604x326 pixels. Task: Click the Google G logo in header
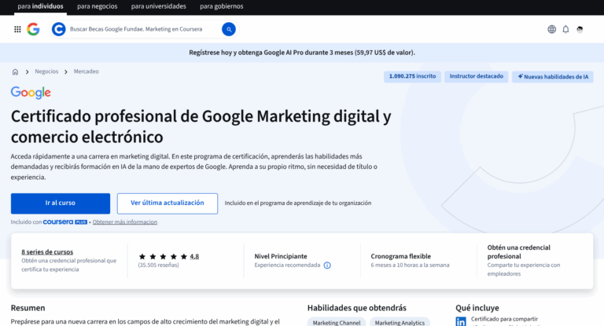pos(33,29)
